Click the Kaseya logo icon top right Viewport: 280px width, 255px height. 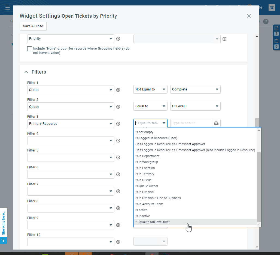[x=272, y=8]
